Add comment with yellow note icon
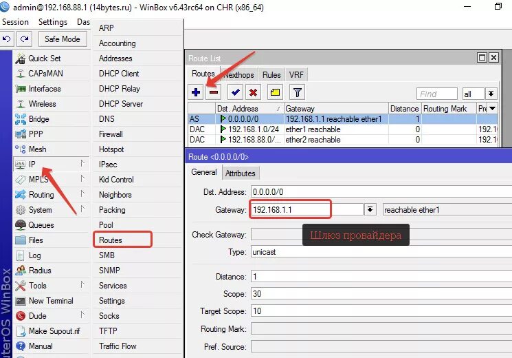Image resolution: width=512 pixels, height=358 pixels. [x=275, y=92]
